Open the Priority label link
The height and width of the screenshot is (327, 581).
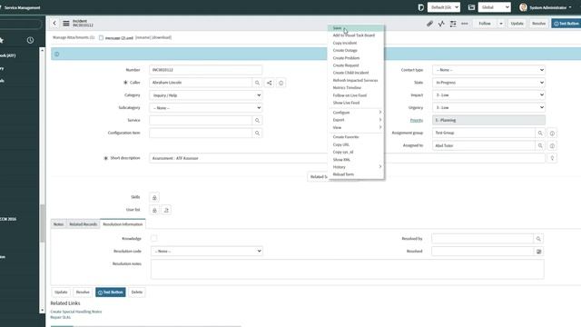(x=417, y=120)
